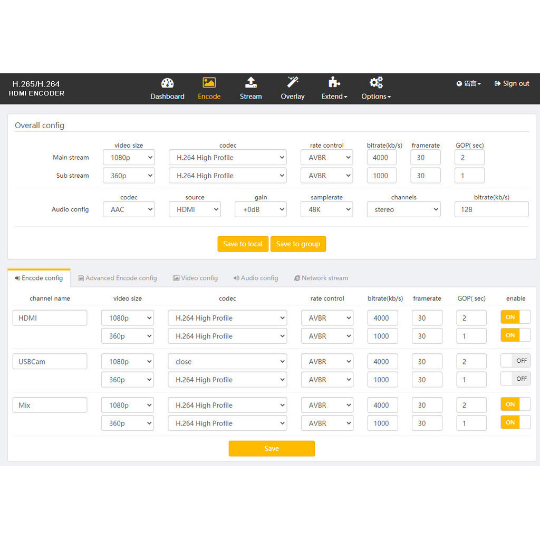Switch to the Advanced Encode config tab

click(x=118, y=278)
